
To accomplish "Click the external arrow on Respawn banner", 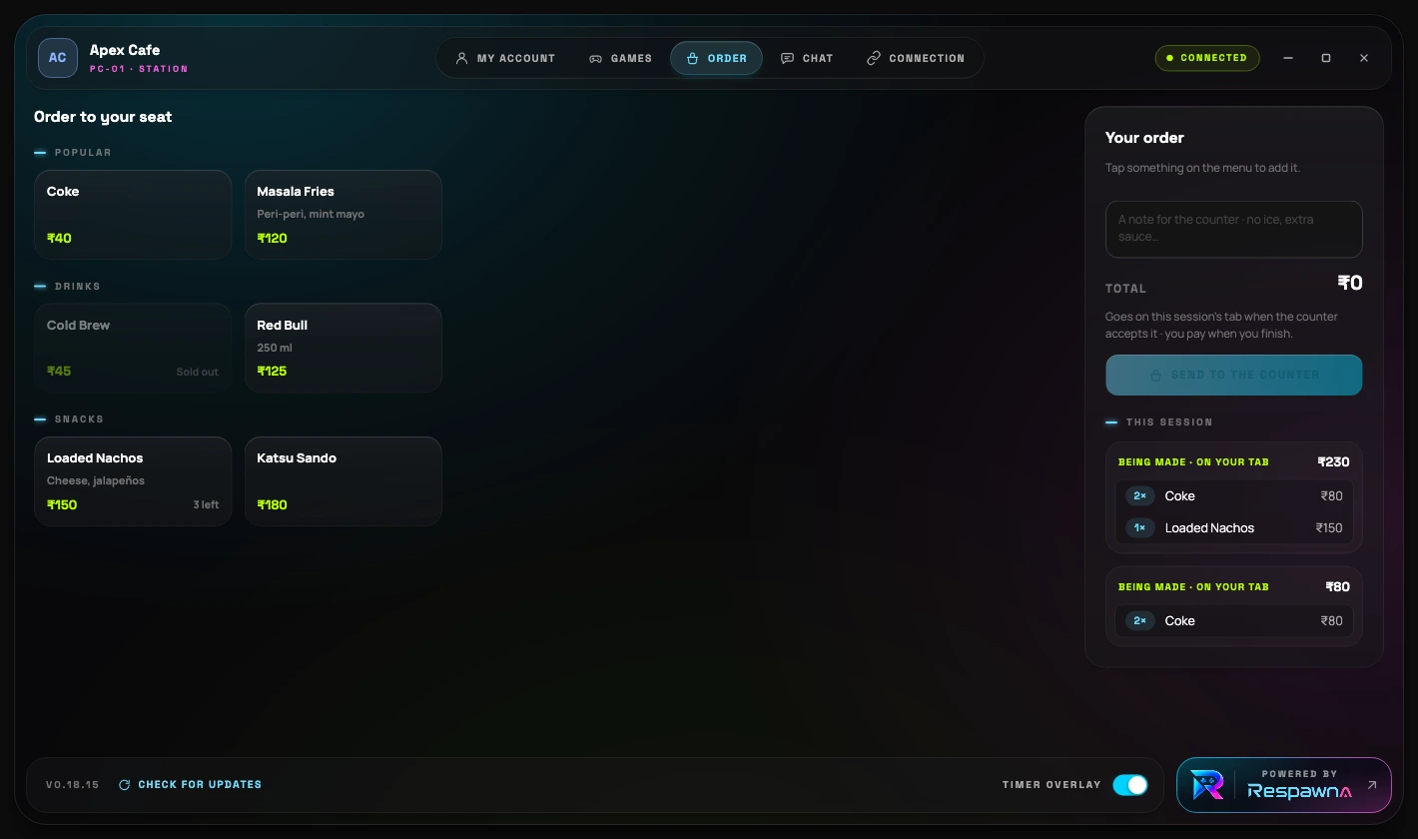I will (1372, 785).
